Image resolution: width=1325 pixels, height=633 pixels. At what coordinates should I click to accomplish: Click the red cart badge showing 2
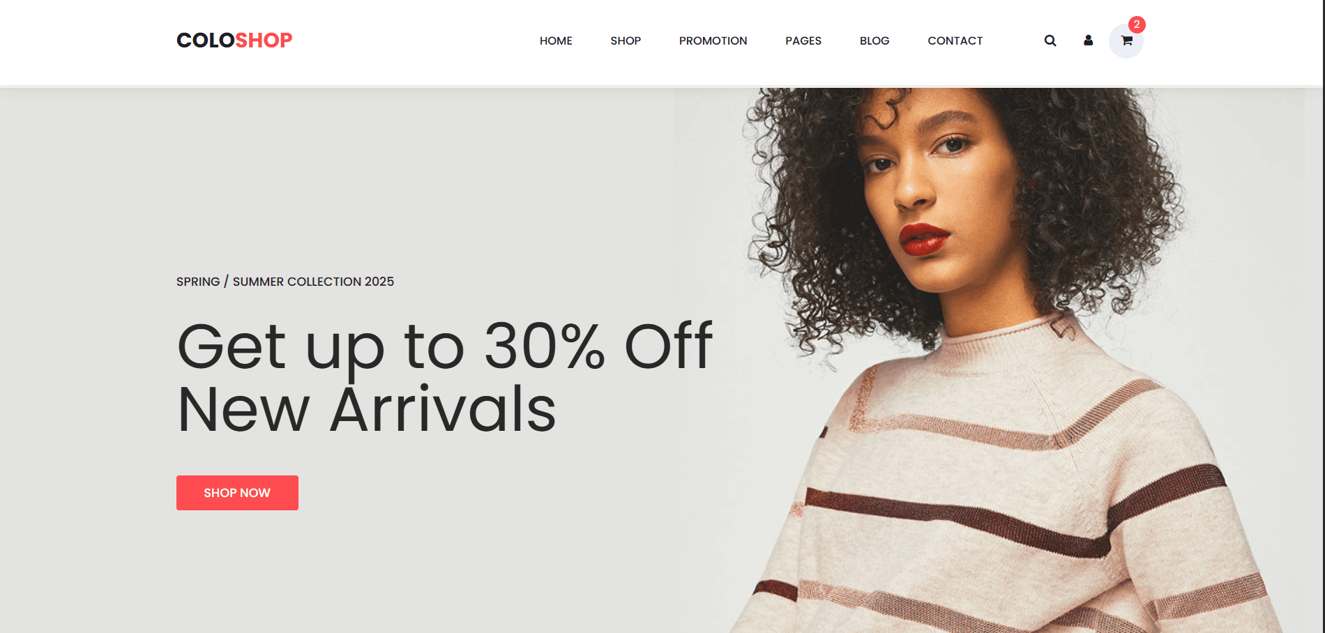[1137, 24]
